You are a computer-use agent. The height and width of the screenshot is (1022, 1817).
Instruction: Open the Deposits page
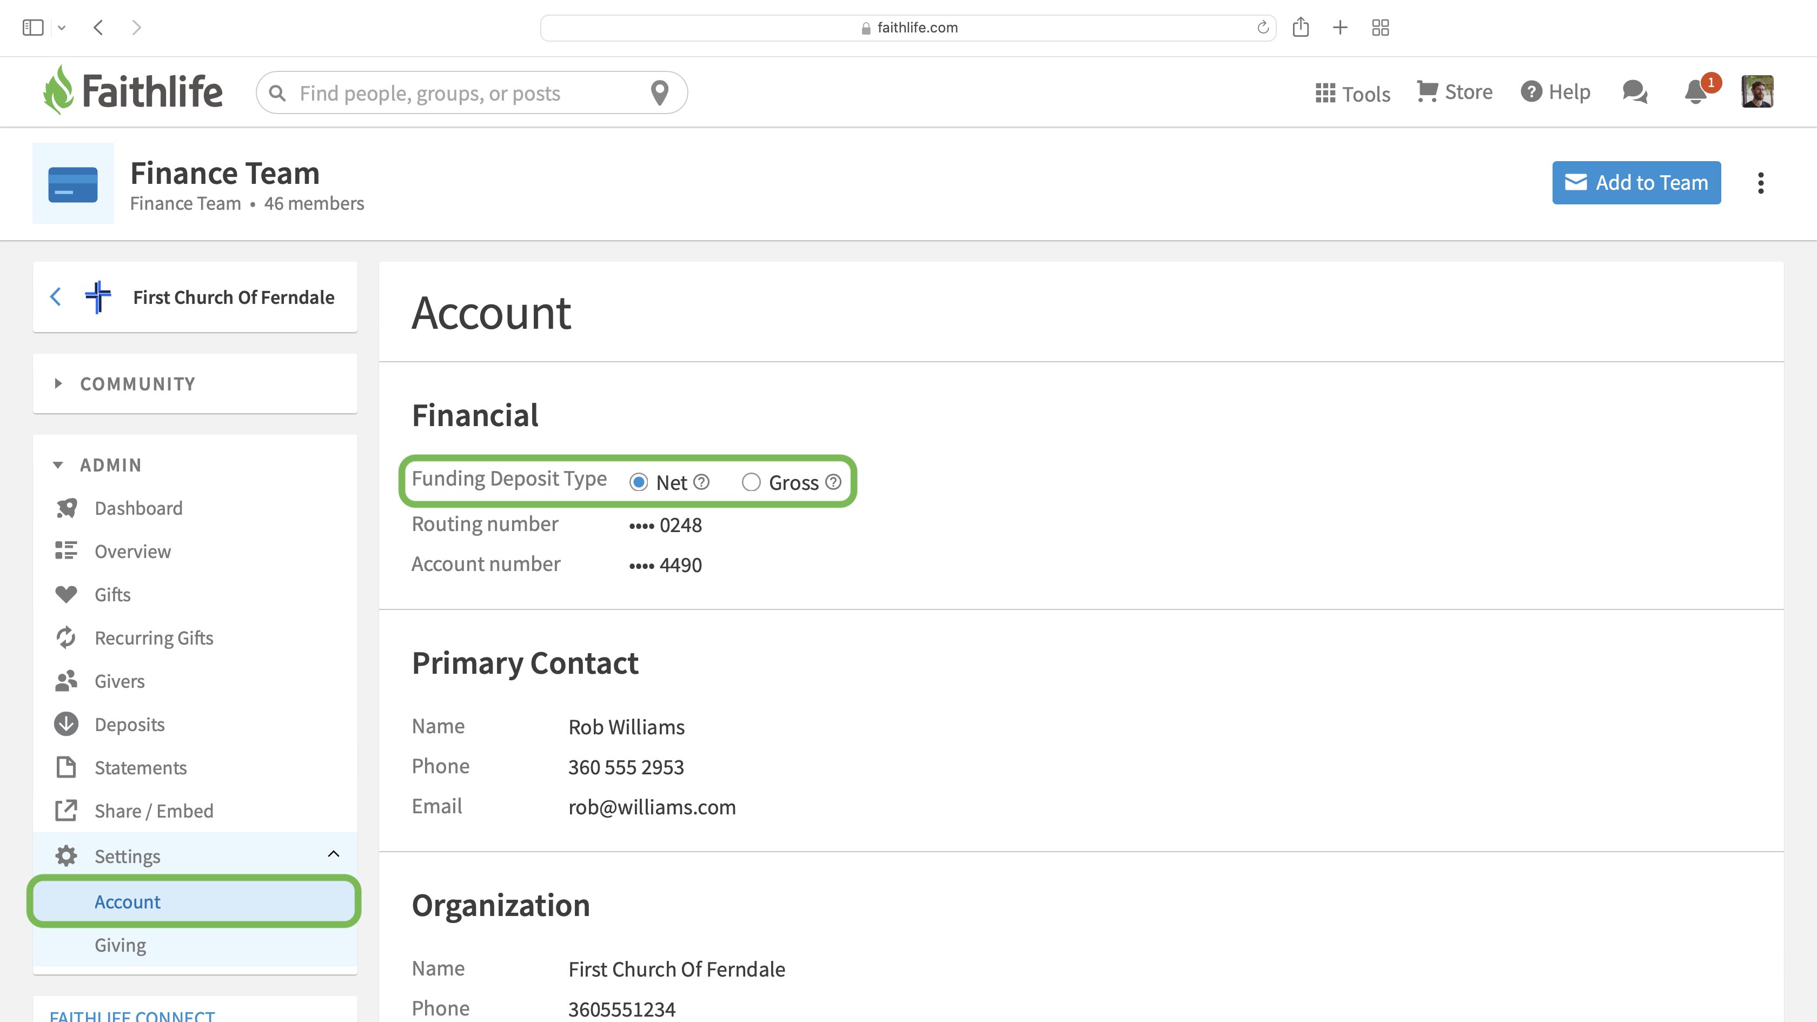point(130,725)
